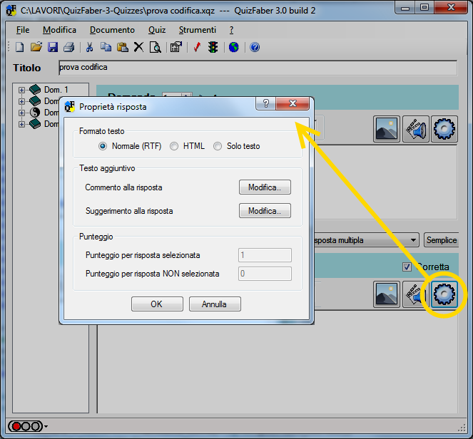This screenshot has height=439, width=473.
Task: Click the globe toolbar icon
Action: click(x=233, y=47)
